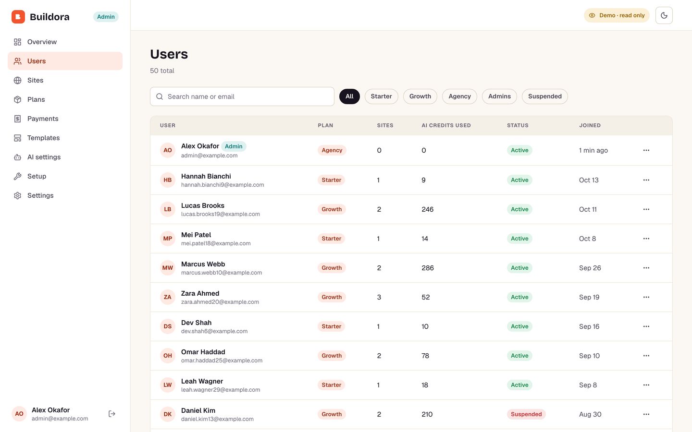692x432 pixels.
Task: Click the name Zara Ahmed
Action: point(200,293)
